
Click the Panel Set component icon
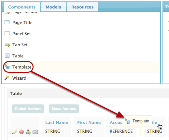click(7, 33)
